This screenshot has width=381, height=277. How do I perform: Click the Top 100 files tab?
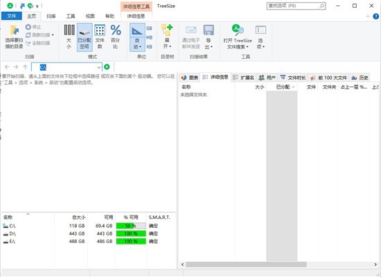tap(329, 78)
